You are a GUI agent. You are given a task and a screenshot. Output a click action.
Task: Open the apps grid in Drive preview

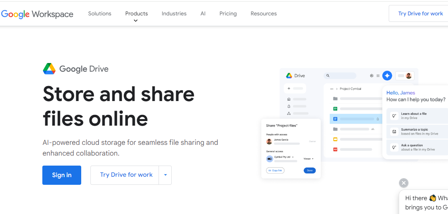[378, 76]
